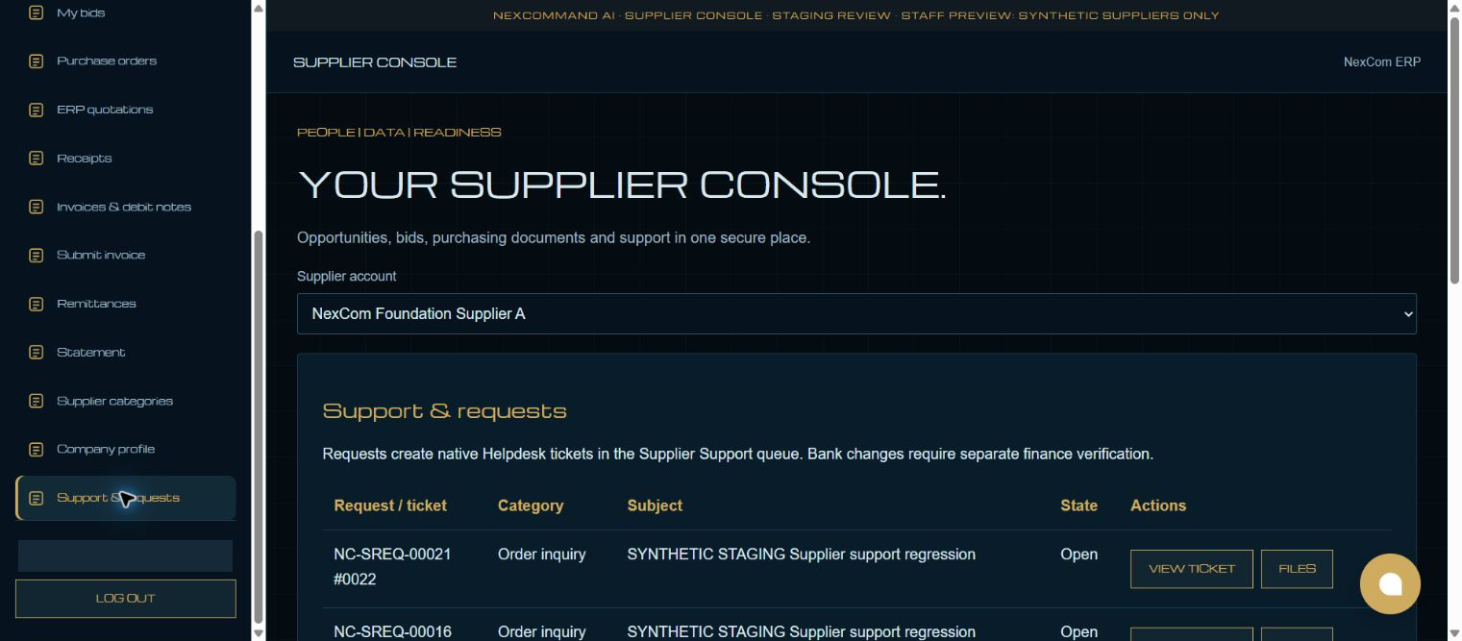Image resolution: width=1462 pixels, height=641 pixels.
Task: Click the Purchase orders sidebar icon
Action: (36, 61)
